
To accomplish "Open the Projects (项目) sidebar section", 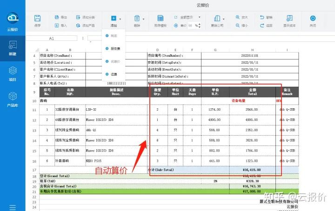I will click(x=13, y=74).
